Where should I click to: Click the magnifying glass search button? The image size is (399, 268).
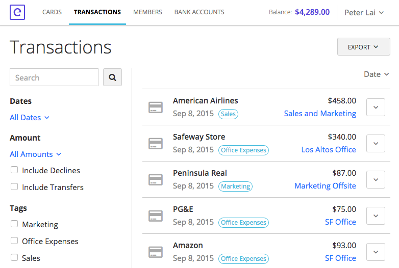pyautogui.click(x=112, y=77)
